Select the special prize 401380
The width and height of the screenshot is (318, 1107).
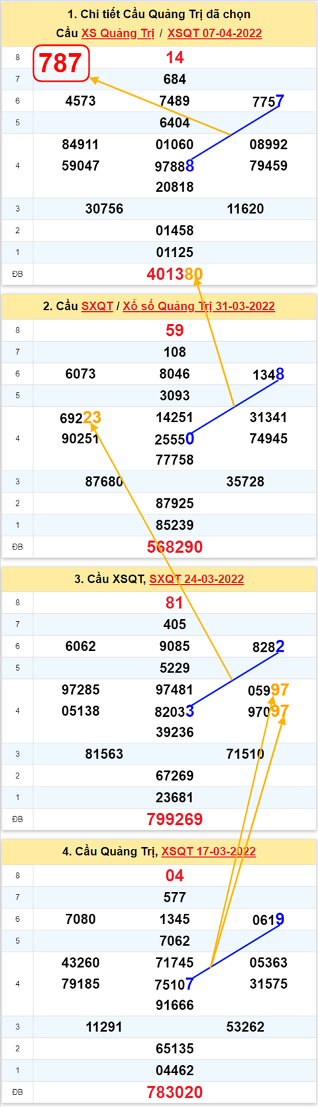pos(175,274)
